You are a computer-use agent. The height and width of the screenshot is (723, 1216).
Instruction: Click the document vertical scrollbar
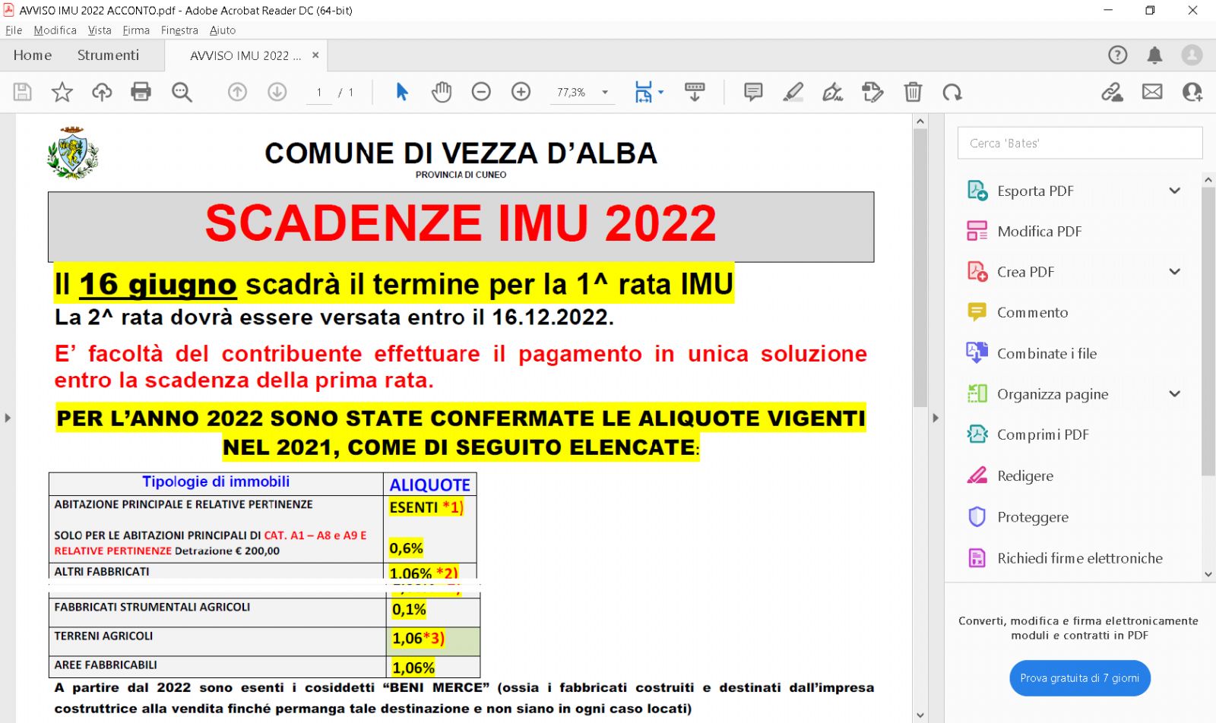920,266
